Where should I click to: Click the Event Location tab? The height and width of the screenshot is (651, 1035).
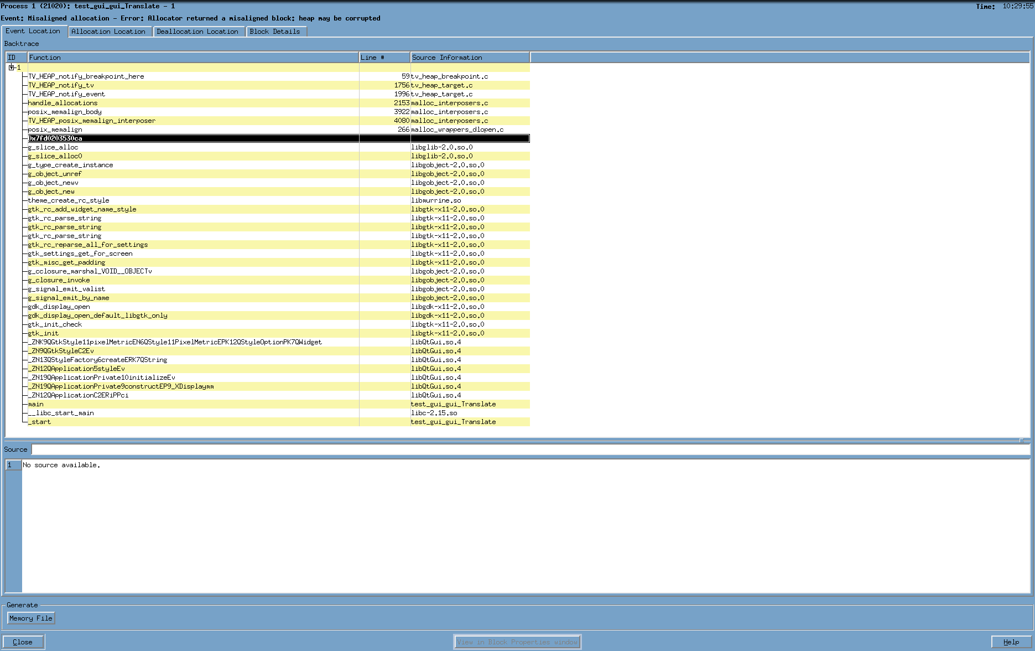pos(33,31)
